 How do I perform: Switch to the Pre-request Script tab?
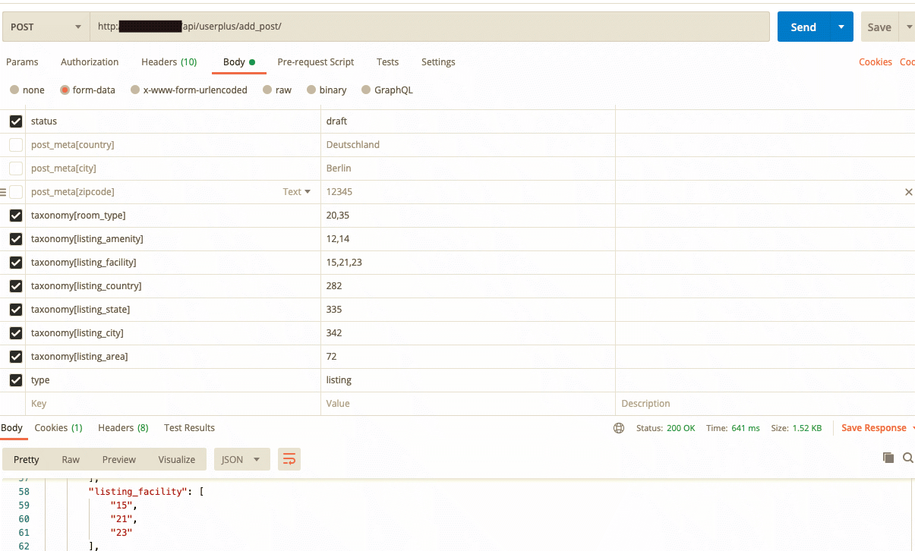click(316, 62)
